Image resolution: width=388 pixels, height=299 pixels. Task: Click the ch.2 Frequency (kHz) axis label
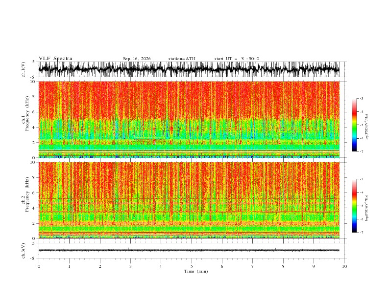(25, 200)
